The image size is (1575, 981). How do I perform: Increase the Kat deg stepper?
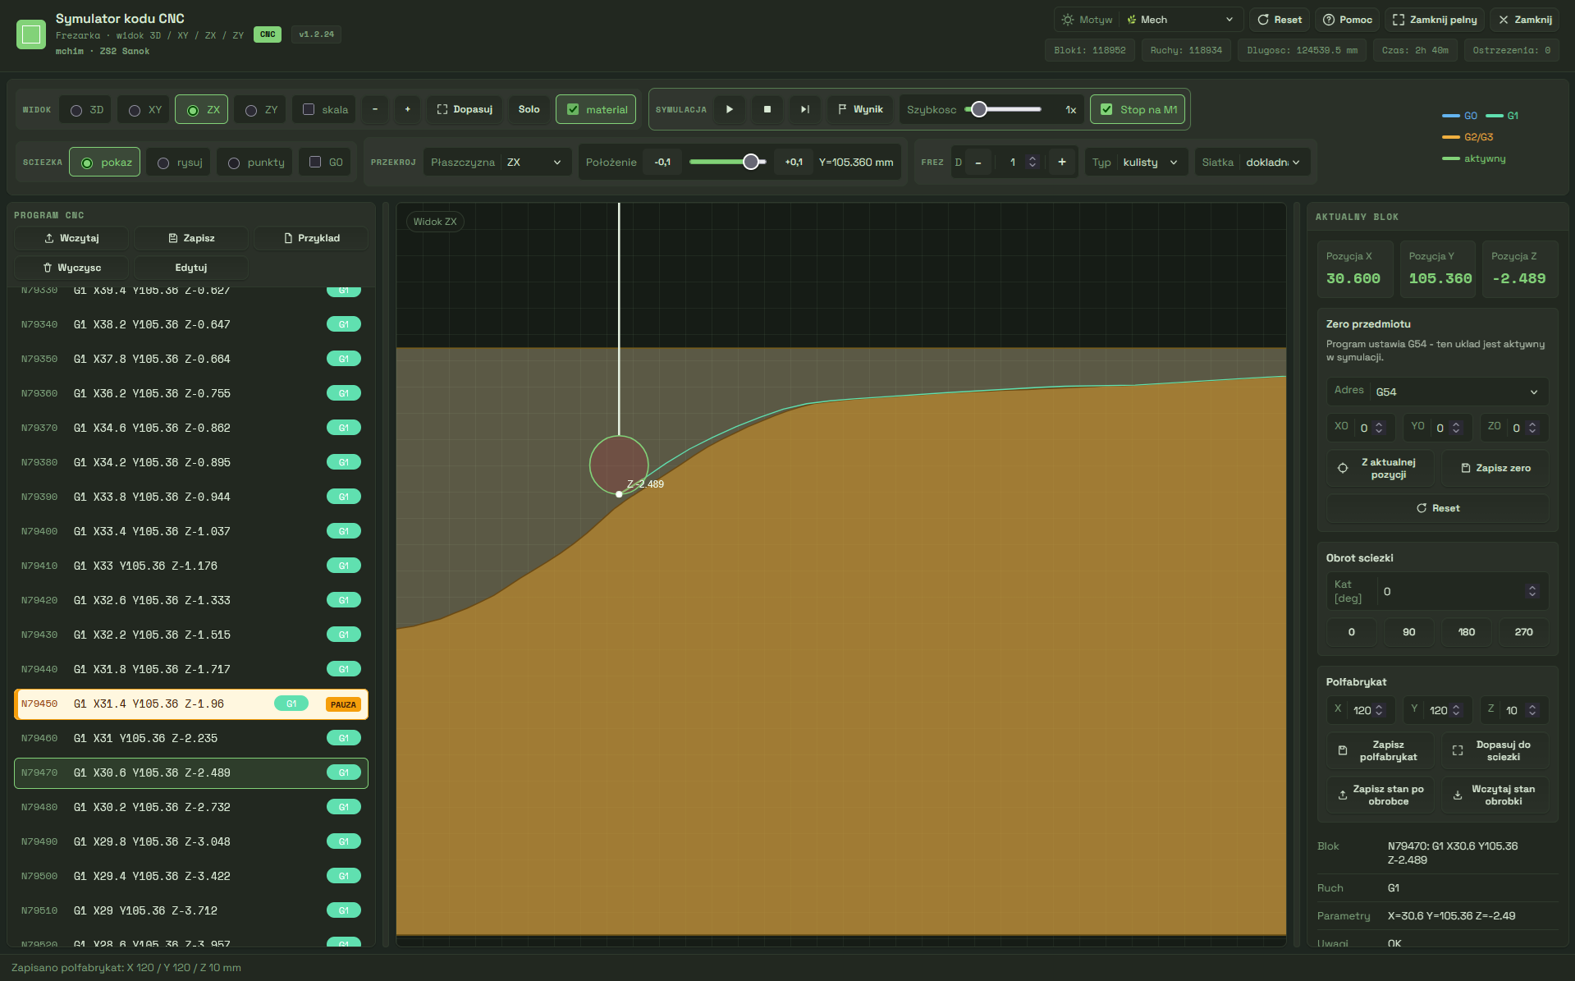tap(1532, 588)
